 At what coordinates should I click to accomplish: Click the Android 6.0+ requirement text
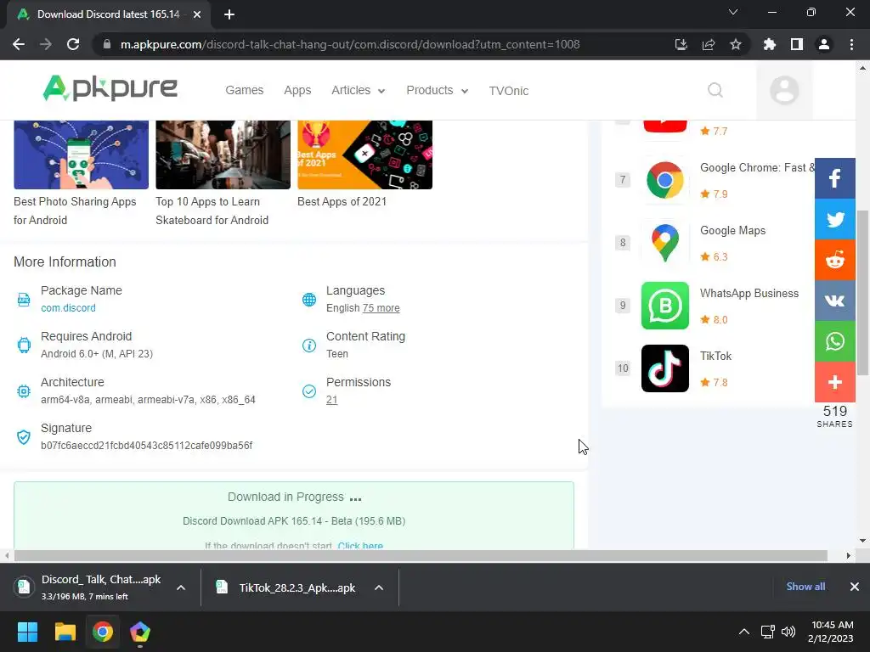97,354
